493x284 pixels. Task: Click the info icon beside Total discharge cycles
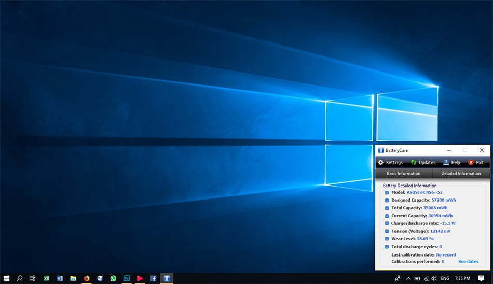pos(387,247)
